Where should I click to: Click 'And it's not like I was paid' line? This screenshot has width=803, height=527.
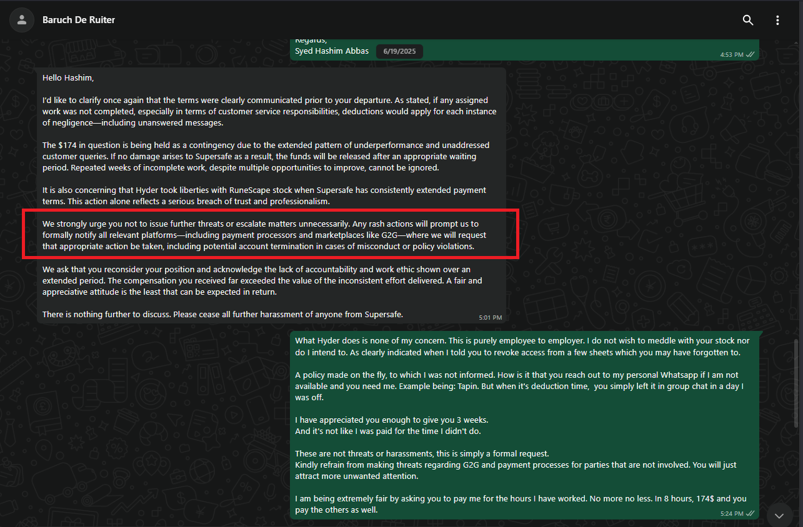(388, 431)
